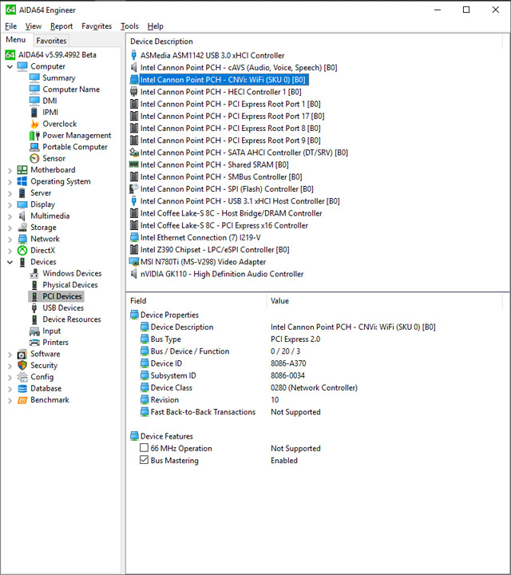The image size is (511, 575).
Task: Click the Multimedia speaker icon
Action: point(22,216)
